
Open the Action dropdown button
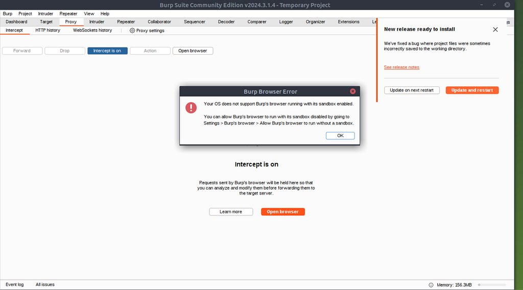150,51
